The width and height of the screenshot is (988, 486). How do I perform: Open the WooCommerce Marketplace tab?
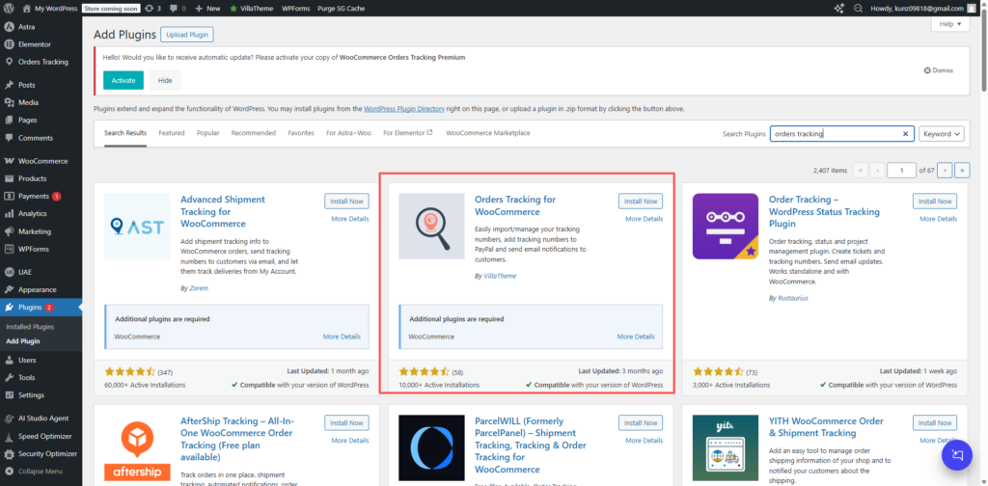487,133
